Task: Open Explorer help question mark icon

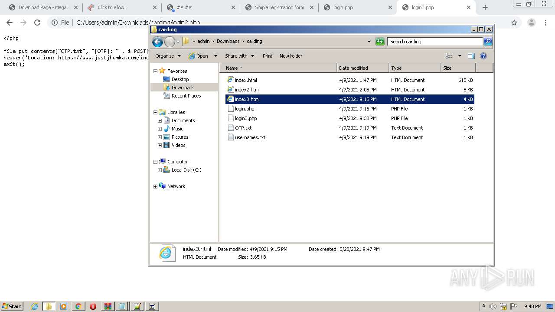Action: 483,56
